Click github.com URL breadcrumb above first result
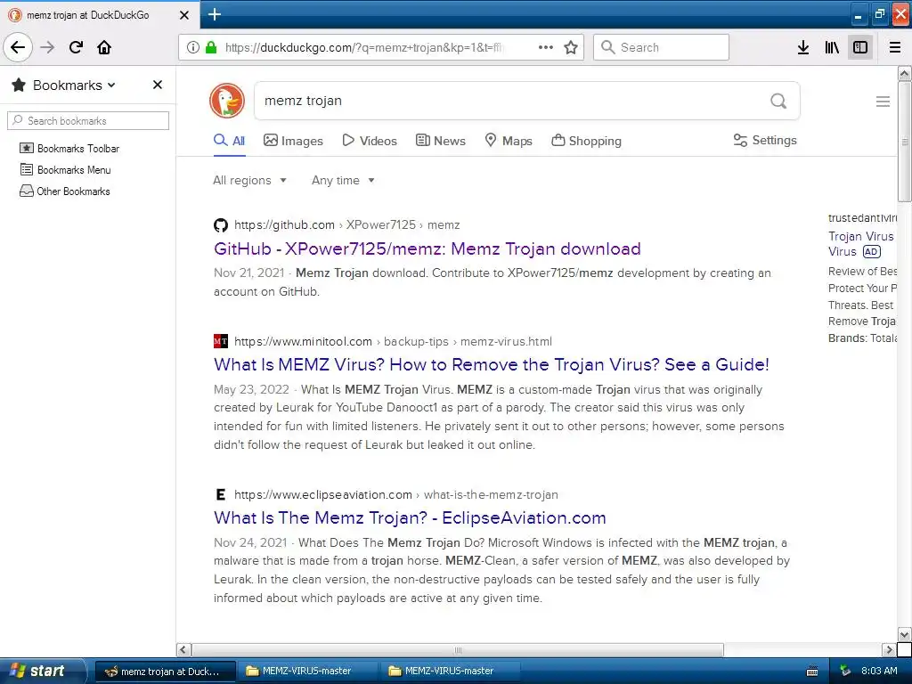This screenshot has height=684, width=912. click(346, 225)
